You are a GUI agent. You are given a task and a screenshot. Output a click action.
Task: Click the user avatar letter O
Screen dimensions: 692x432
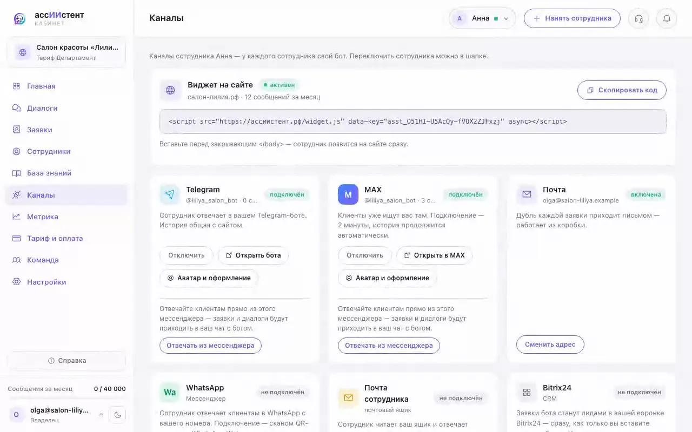[x=16, y=415]
